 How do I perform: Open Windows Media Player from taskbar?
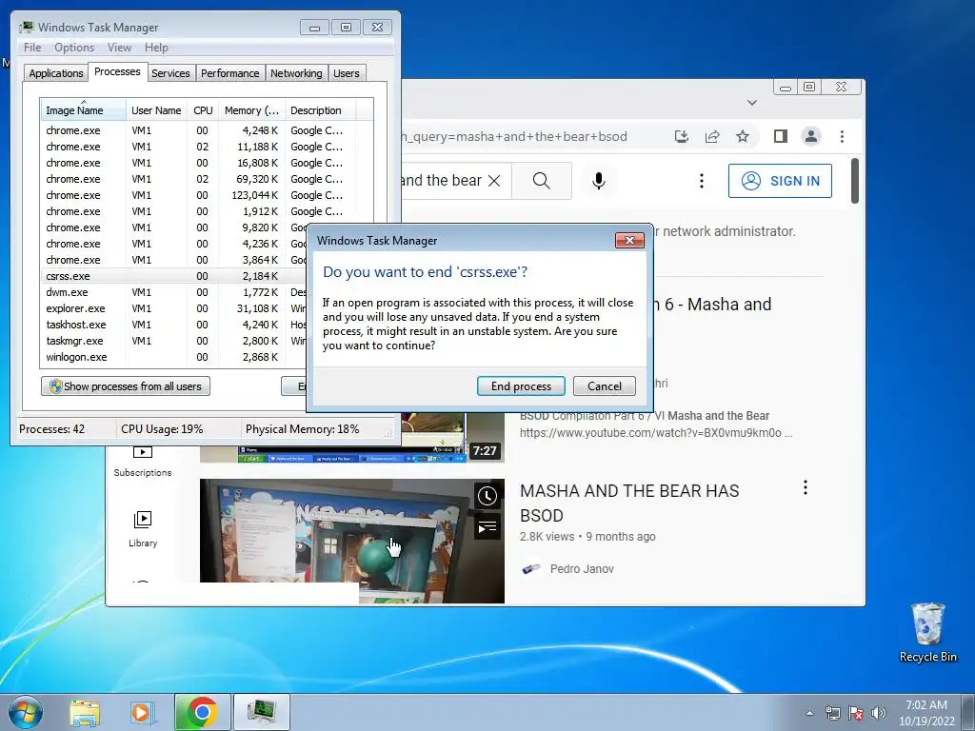point(142,712)
